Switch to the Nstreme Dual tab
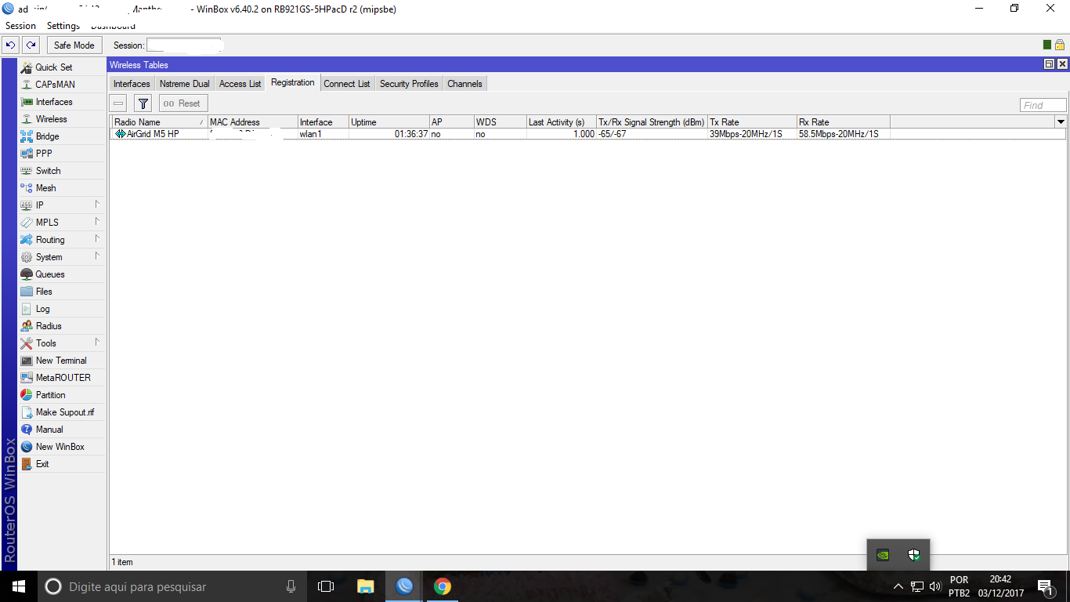 (x=185, y=84)
